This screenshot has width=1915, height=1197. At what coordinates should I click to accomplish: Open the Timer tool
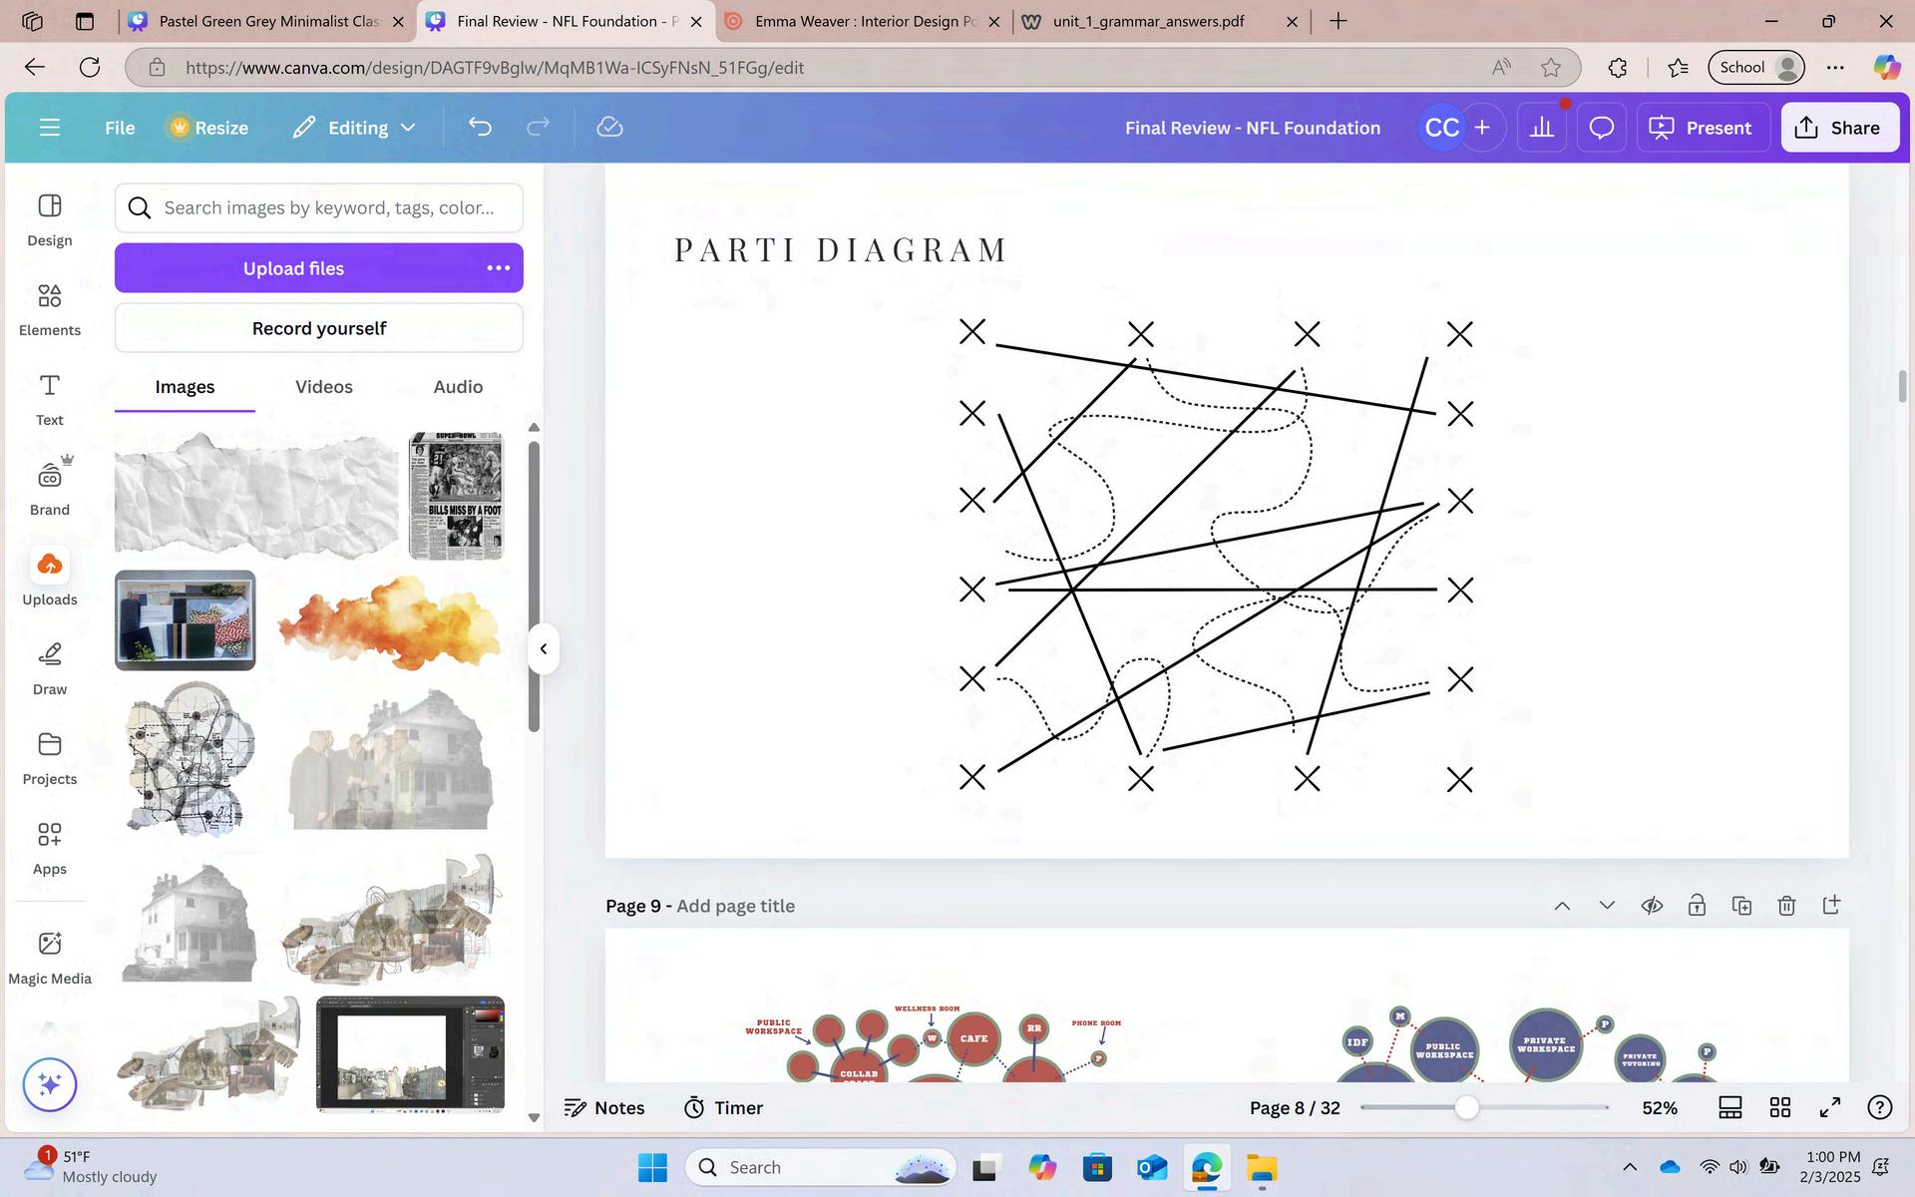[723, 1107]
